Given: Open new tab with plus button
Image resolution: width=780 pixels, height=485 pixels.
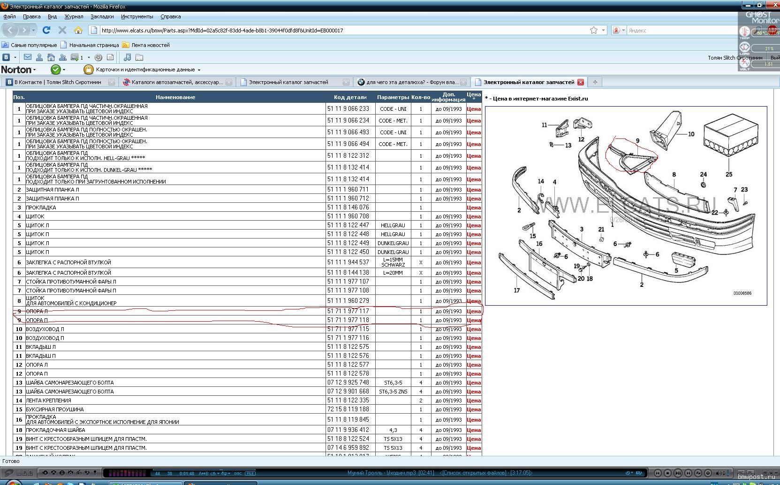Looking at the screenshot, I should (595, 82).
